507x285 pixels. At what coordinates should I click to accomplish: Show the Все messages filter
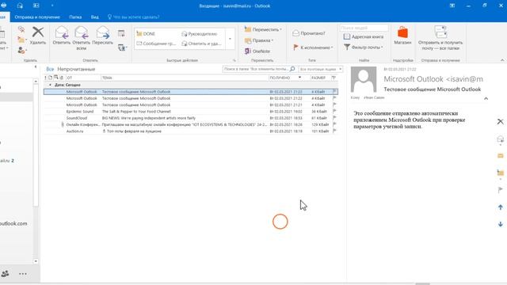point(50,69)
